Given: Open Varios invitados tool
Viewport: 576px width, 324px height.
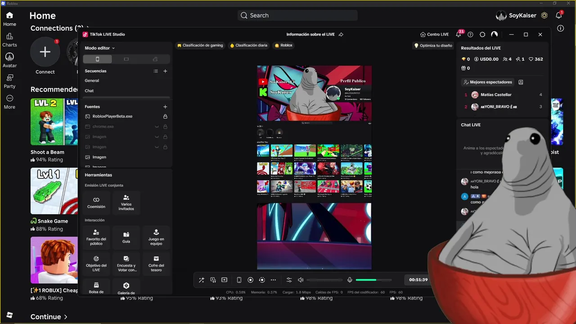Looking at the screenshot, I should [x=126, y=202].
